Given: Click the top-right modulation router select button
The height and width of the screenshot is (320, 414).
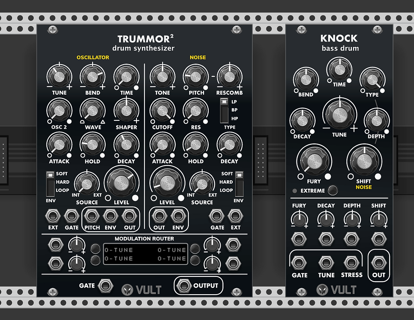Looking at the screenshot, I should point(195,249).
